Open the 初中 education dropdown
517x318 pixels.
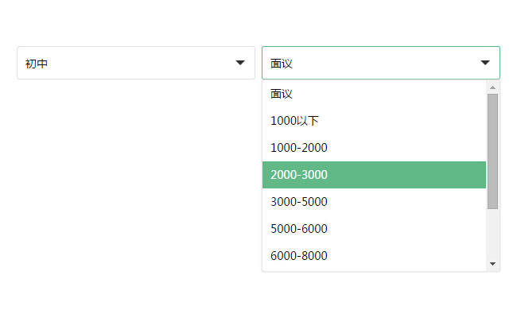135,63
